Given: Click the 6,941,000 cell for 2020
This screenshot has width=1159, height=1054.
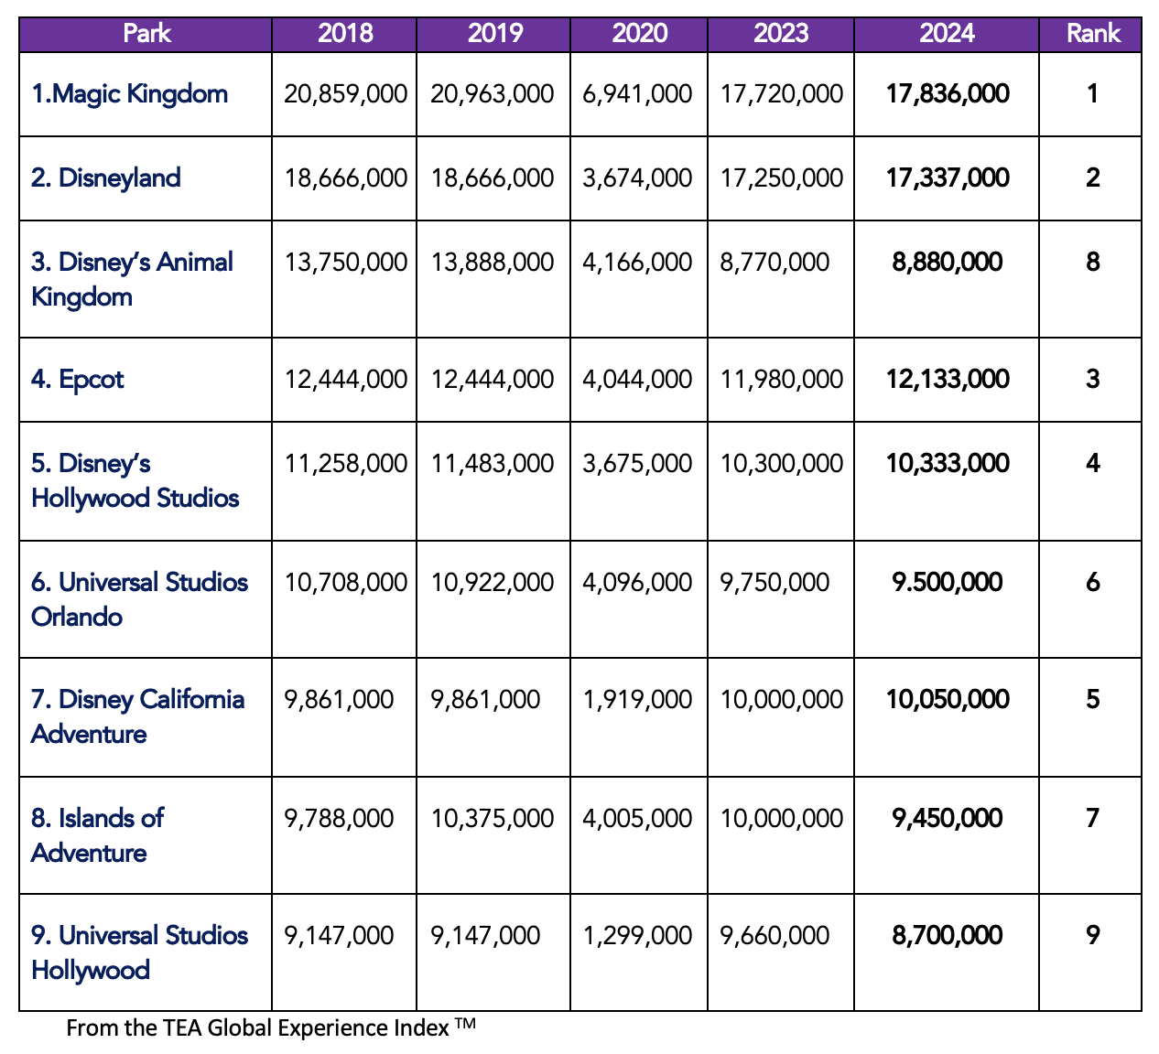Looking at the screenshot, I should pos(637,94).
